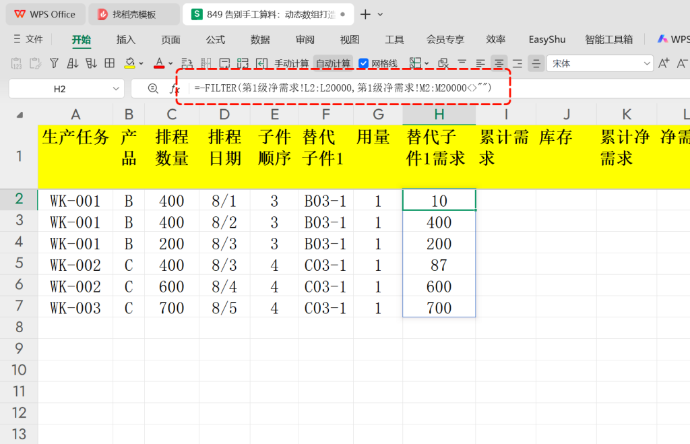Switch to the 找稻壳模板 template tab
The height and width of the screenshot is (444, 690).
[134, 15]
